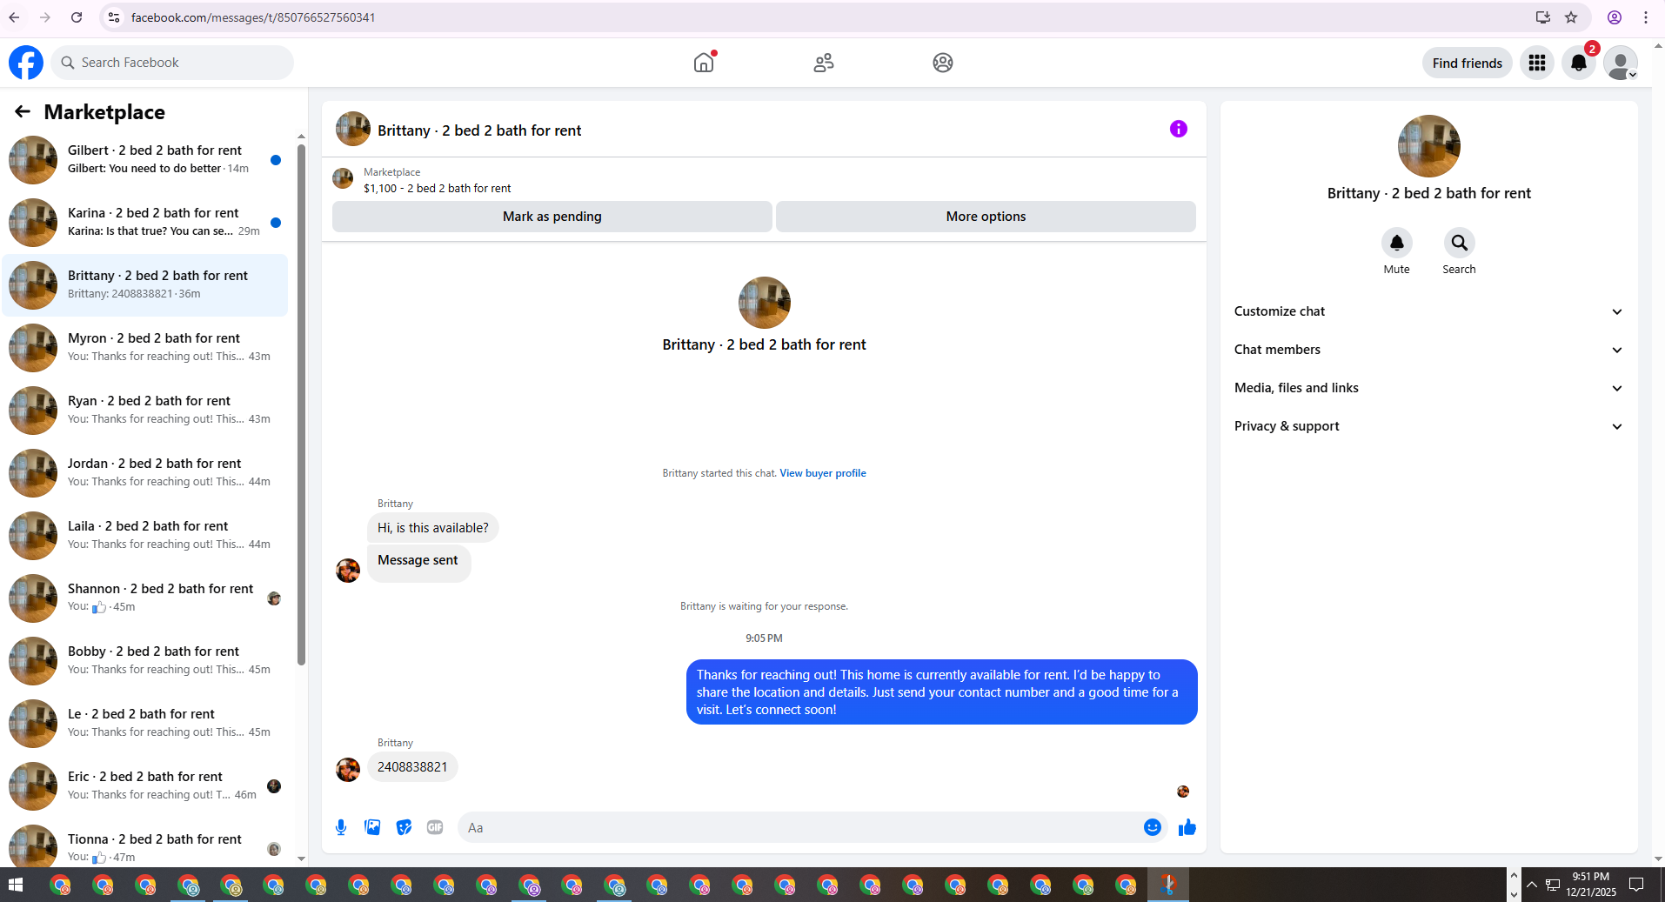
Task: Open the notifications bell
Action: pos(1579,63)
